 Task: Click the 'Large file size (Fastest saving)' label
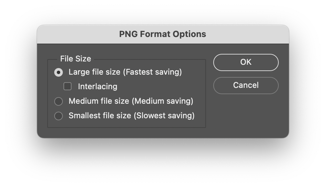(x=125, y=72)
